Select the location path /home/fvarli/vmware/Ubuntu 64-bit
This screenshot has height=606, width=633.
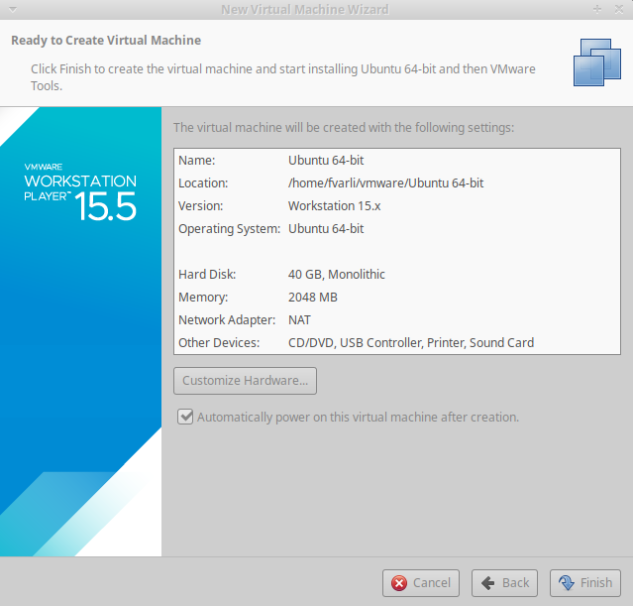pyautogui.click(x=385, y=183)
